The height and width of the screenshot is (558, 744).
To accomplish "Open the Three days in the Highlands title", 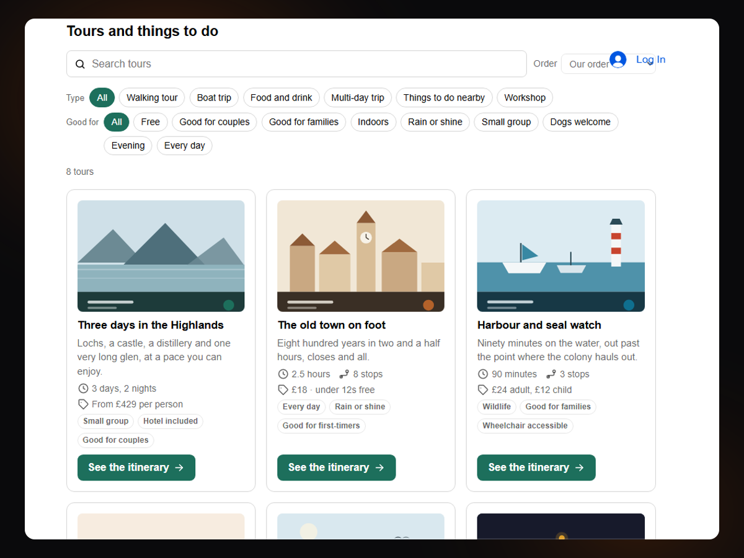I will (x=151, y=325).
